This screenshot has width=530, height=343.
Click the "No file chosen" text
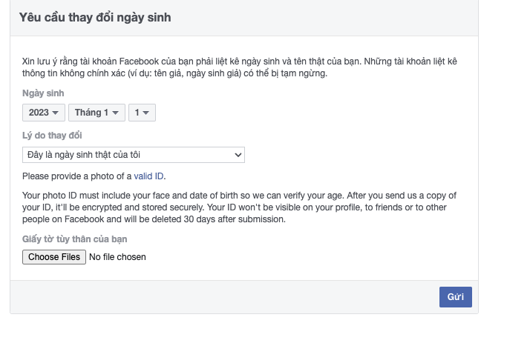(117, 257)
